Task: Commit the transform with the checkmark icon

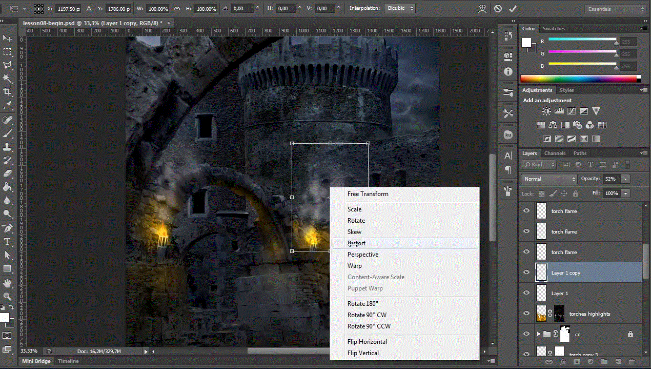Action: point(513,9)
